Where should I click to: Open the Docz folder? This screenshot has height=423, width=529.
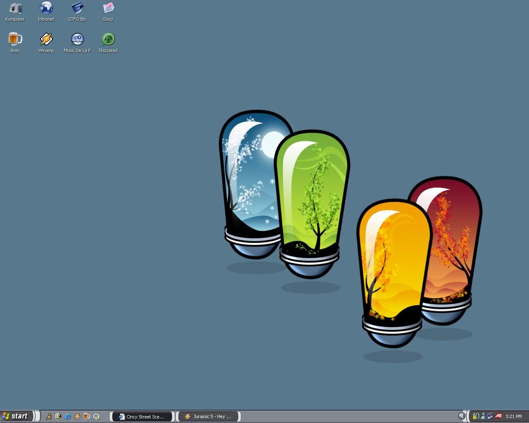click(108, 8)
